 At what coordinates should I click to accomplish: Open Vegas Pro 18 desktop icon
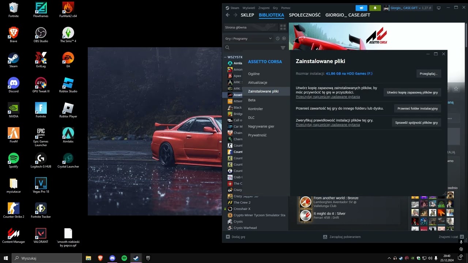(x=41, y=186)
